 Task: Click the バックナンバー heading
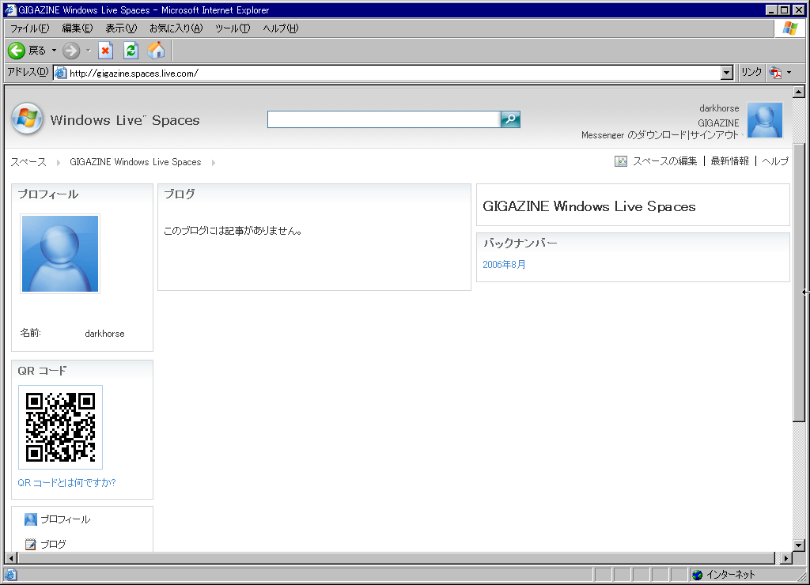pos(520,243)
